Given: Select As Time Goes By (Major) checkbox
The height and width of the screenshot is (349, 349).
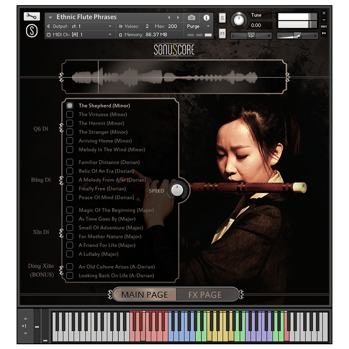Looking at the screenshot, I should click(x=69, y=219).
